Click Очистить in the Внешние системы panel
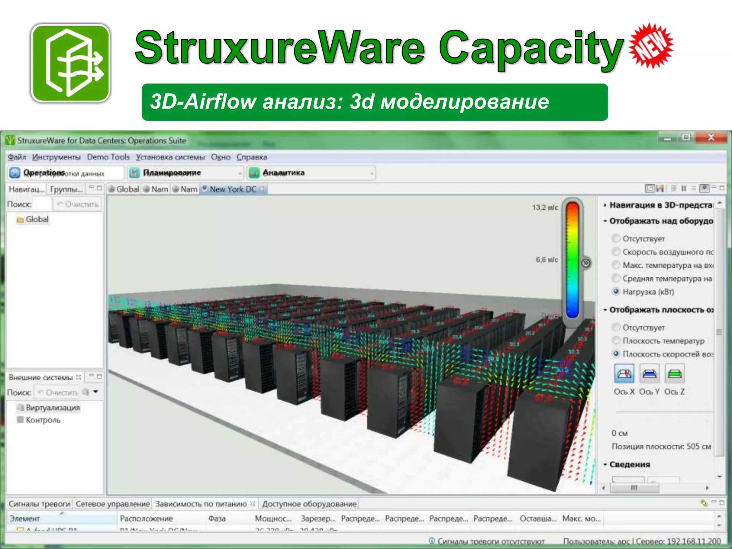The width and height of the screenshot is (732, 549). tap(57, 392)
